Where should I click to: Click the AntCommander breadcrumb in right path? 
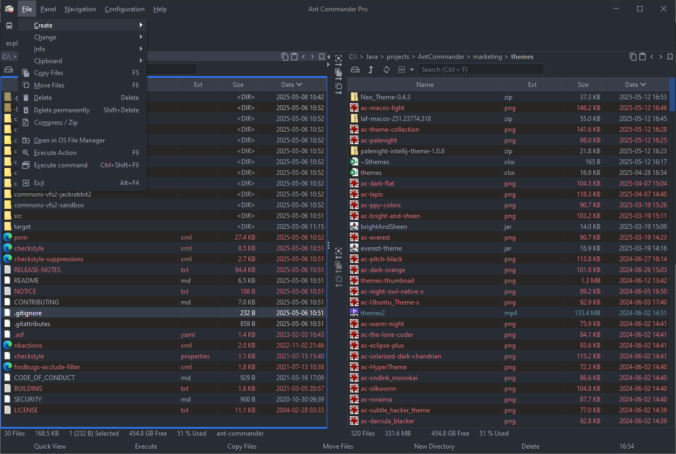(441, 56)
